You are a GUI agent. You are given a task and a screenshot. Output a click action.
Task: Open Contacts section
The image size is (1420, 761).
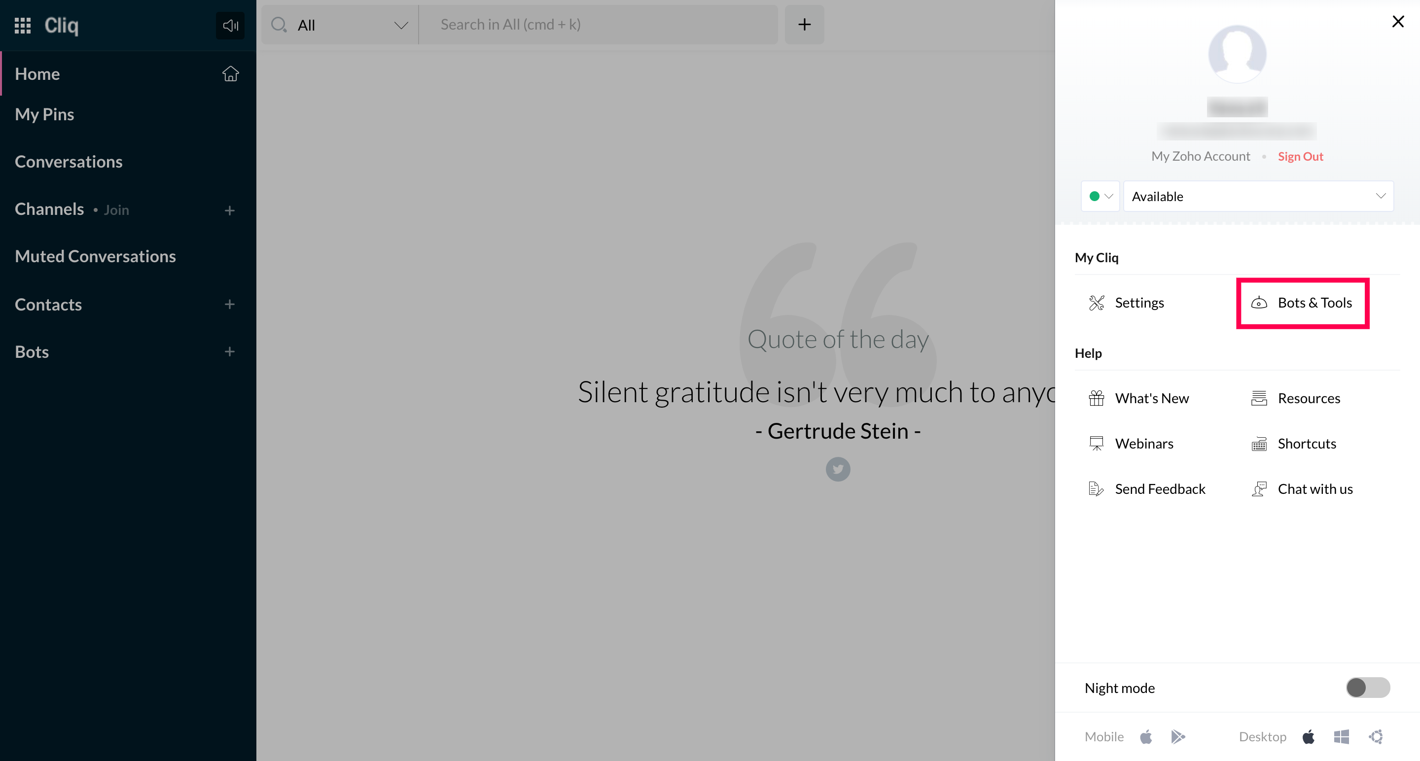tap(48, 304)
